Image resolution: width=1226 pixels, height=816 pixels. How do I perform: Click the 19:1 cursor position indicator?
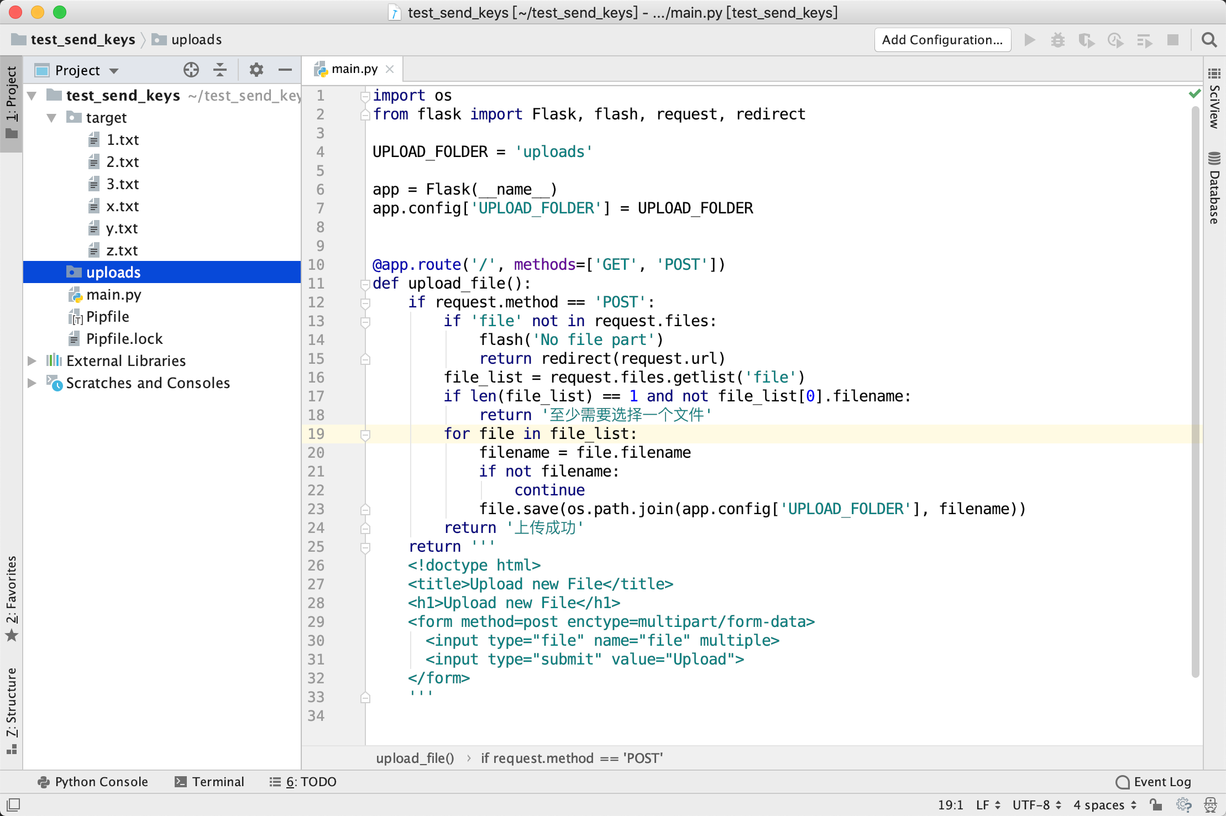coord(950,804)
